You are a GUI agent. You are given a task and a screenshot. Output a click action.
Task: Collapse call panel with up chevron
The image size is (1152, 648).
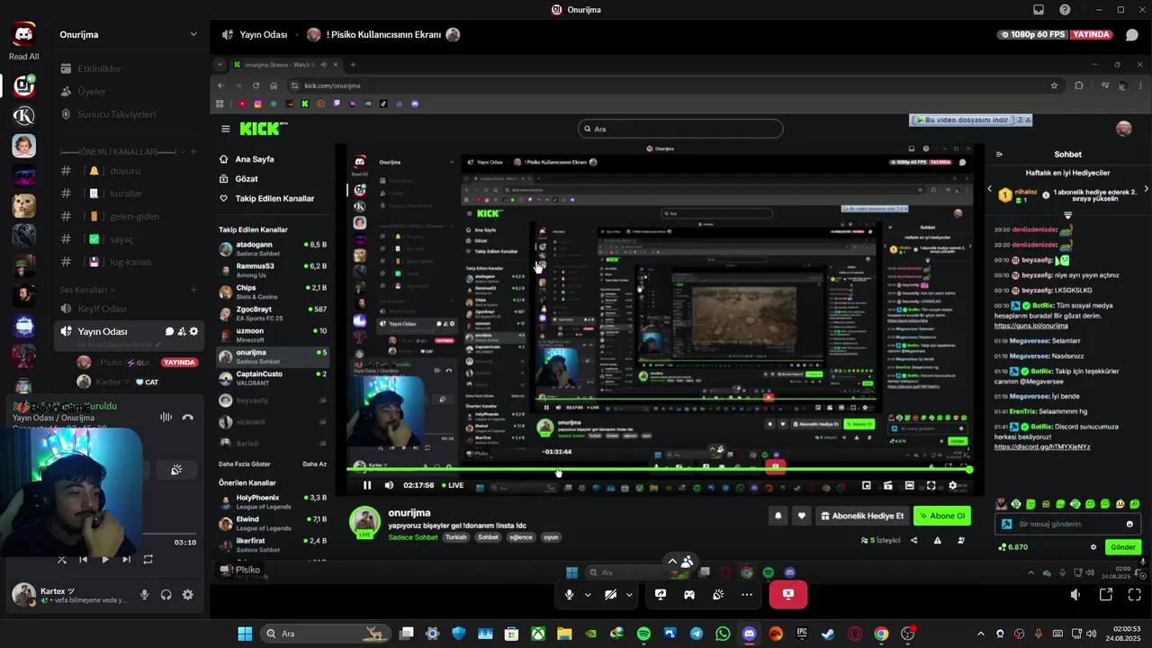pos(672,562)
